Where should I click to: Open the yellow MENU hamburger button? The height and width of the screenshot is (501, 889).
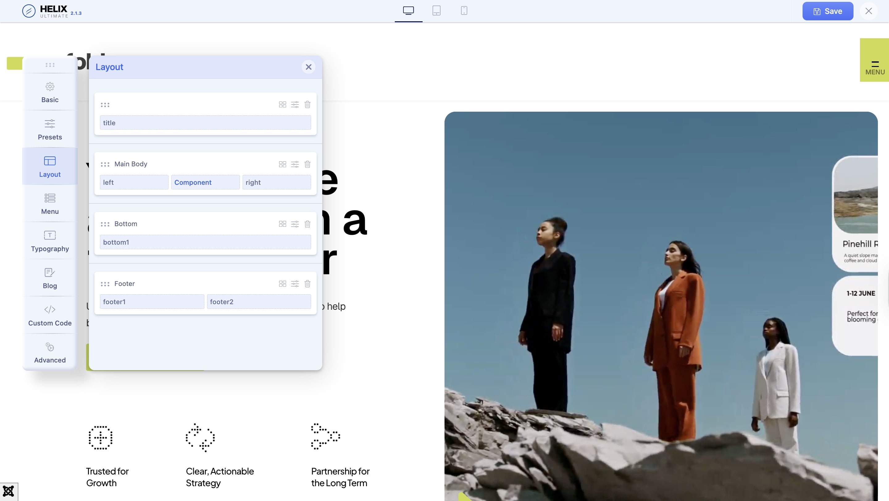[874, 67]
